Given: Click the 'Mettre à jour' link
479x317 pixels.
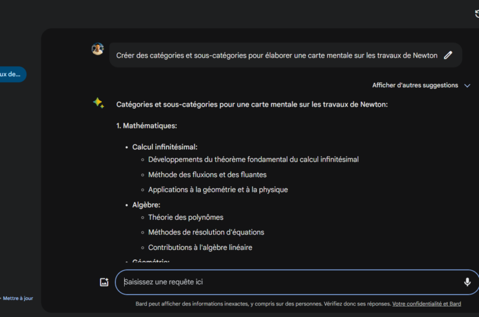Looking at the screenshot, I should tap(17, 299).
